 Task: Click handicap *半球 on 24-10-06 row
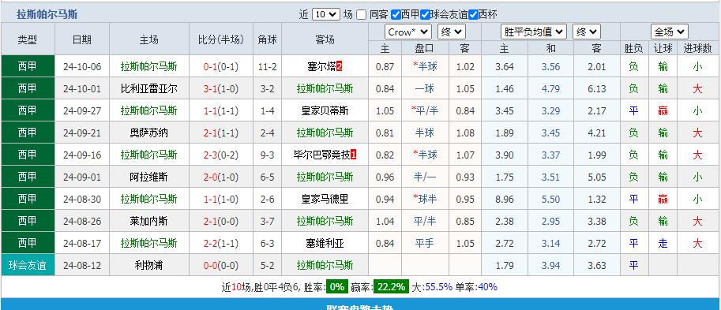pyautogui.click(x=425, y=66)
